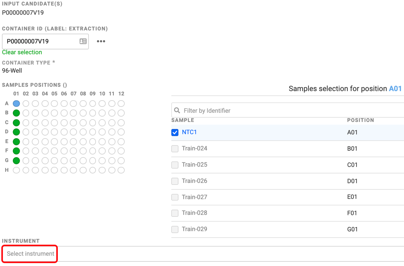
Task: Click the empty well at A12
Action: (121, 104)
